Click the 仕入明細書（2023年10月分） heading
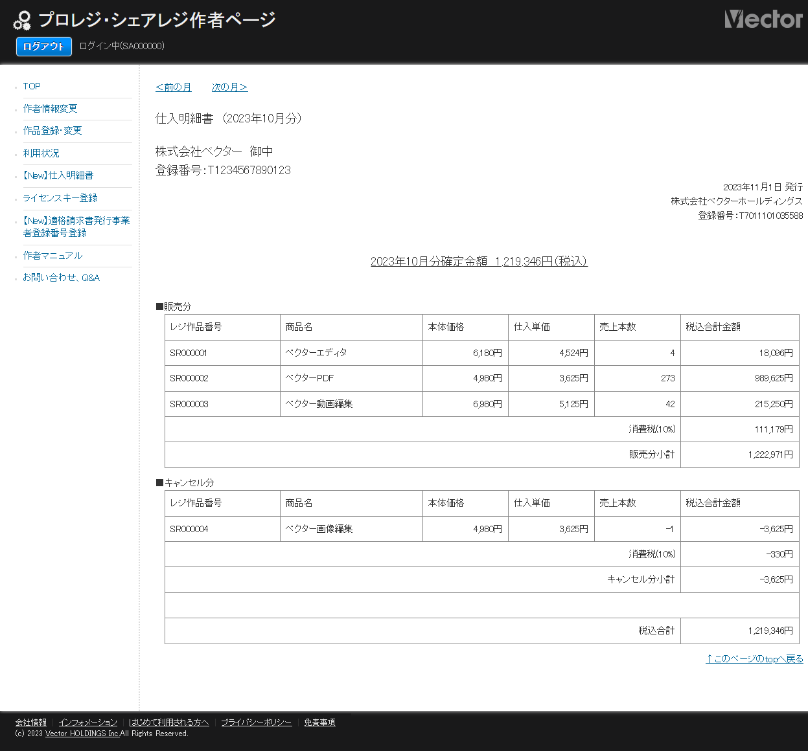 point(229,118)
